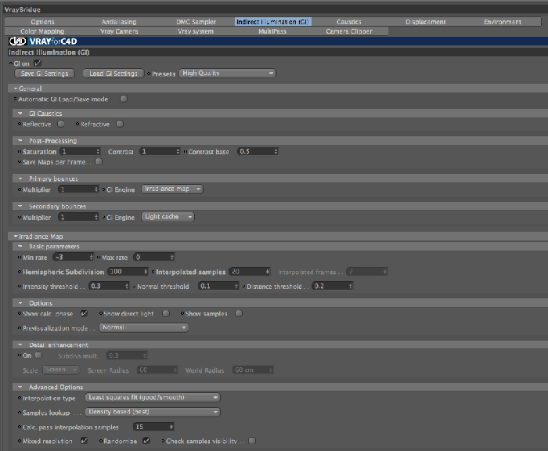Enable Show direct light checkbox
548x451 pixels.
[166, 313]
